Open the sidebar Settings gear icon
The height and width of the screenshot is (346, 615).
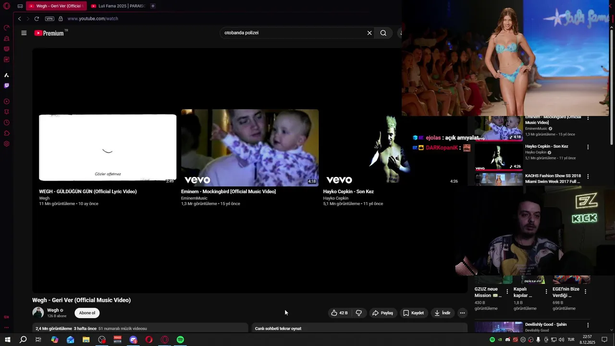7,144
